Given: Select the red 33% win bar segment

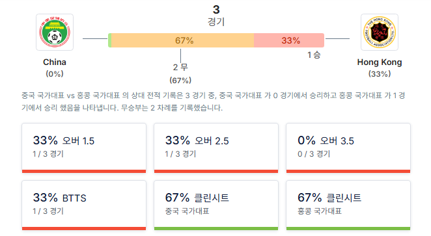Looking at the screenshot, I should pyautogui.click(x=289, y=40).
